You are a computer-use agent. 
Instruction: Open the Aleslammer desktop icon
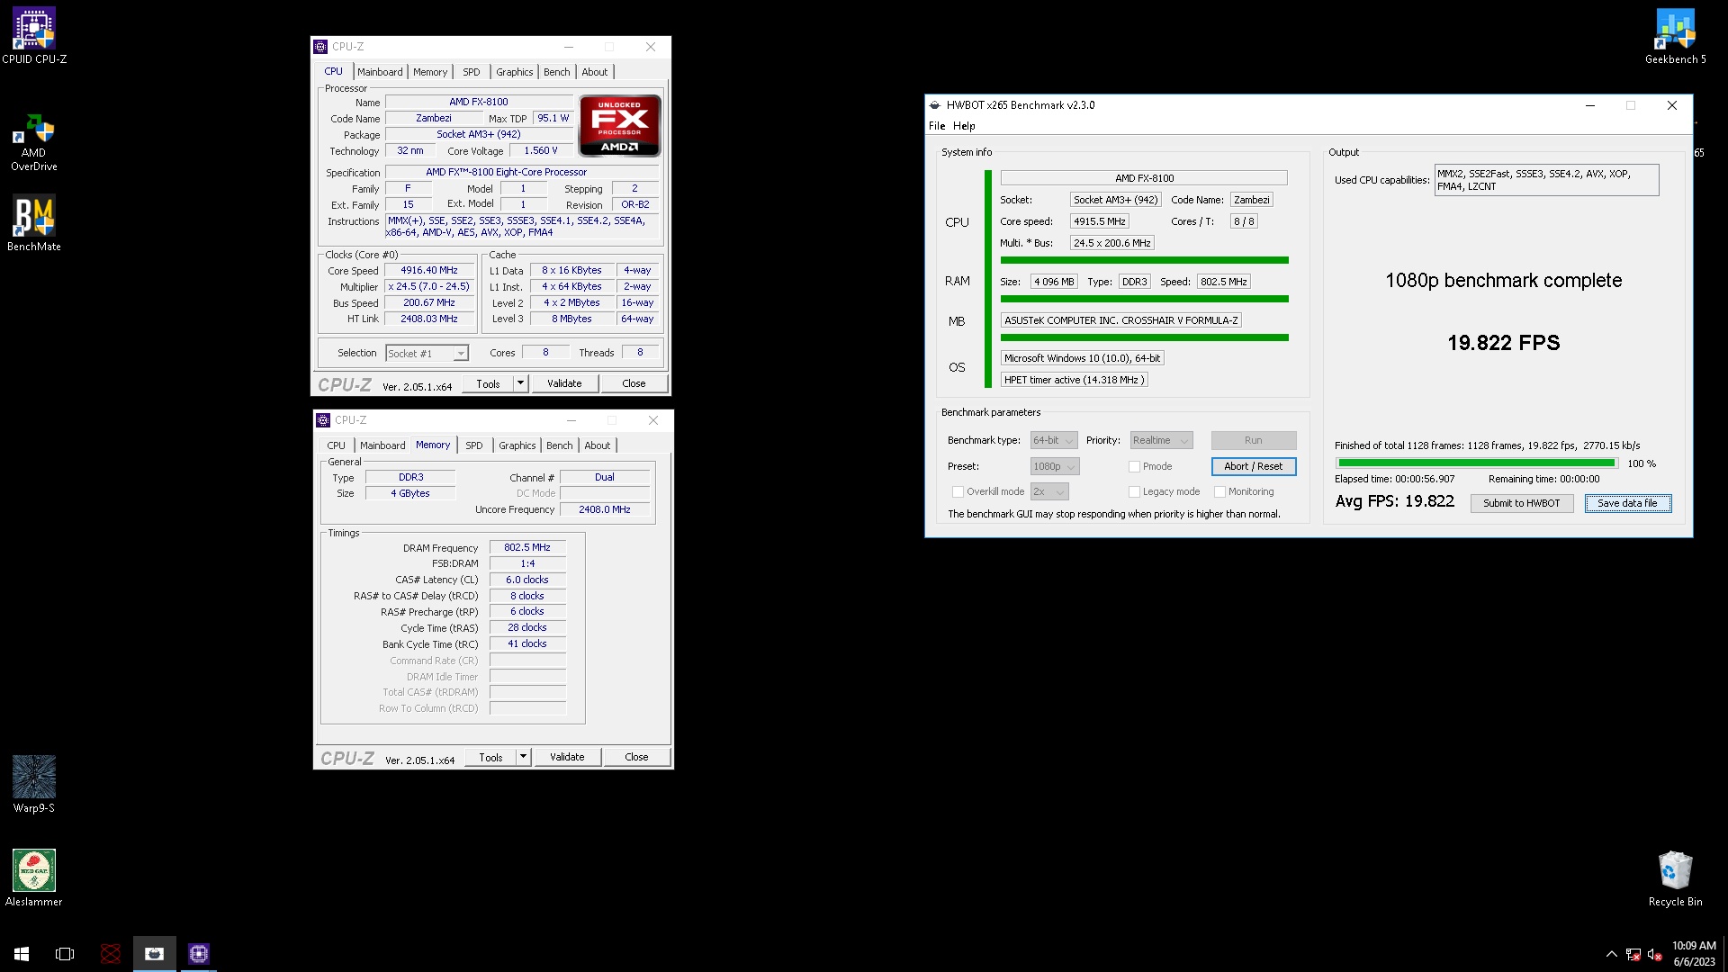click(34, 877)
